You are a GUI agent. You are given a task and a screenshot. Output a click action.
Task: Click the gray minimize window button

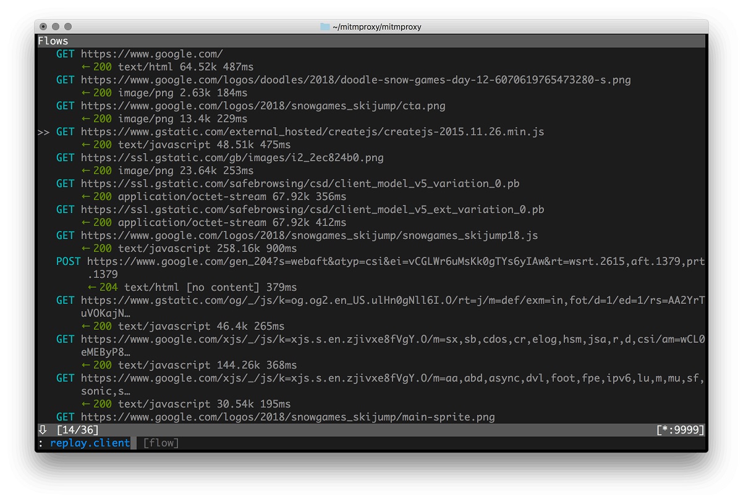click(x=56, y=27)
